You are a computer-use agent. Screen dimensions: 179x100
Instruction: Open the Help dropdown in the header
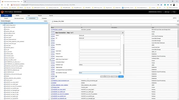pyautogui.click(x=174, y=12)
